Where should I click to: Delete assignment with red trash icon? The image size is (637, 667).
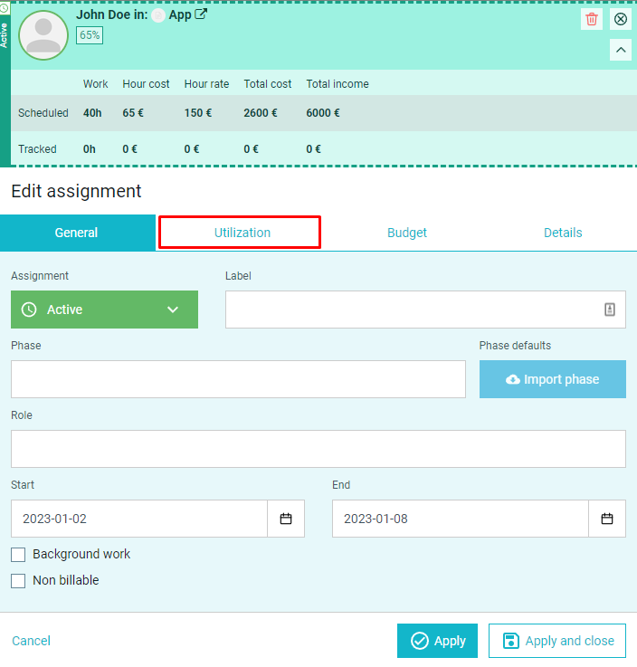tap(592, 19)
